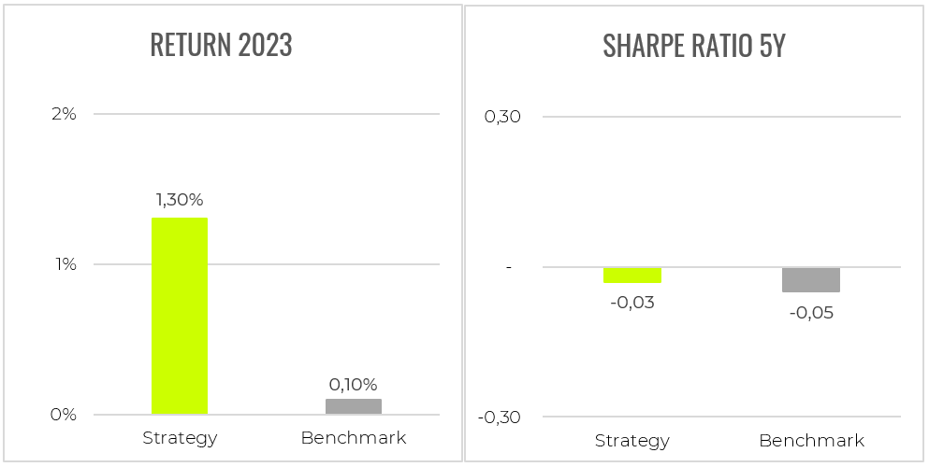Select the gray Benchmark bar in Return 2023
This screenshot has width=929, height=467.
pyautogui.click(x=354, y=406)
